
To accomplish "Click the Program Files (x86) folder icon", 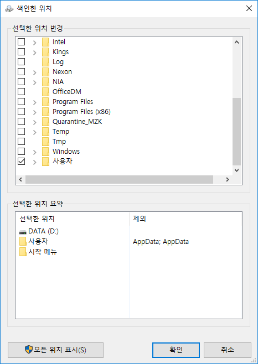I will [x=45, y=112].
